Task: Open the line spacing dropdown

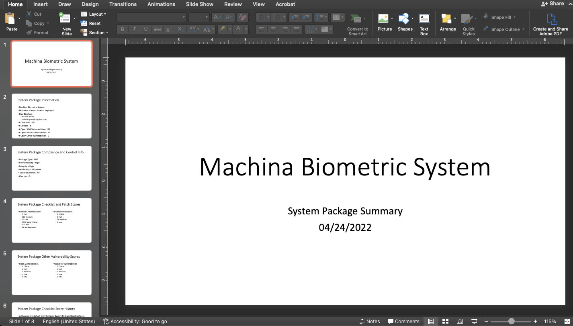Action: pos(322,17)
